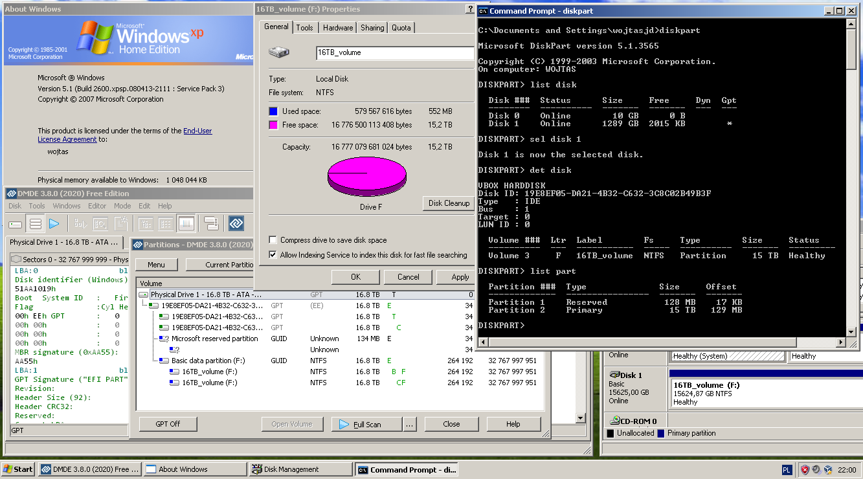This screenshot has height=479, width=863.
Task: Click the blue play arrow in DMDE toolbar
Action: click(x=54, y=224)
